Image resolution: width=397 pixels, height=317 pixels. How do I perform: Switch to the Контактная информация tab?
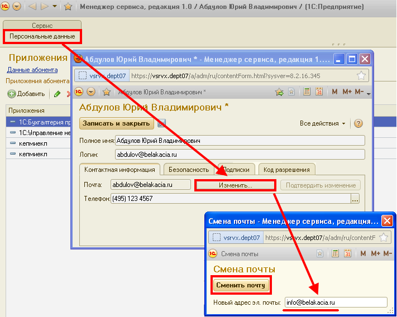(x=119, y=170)
